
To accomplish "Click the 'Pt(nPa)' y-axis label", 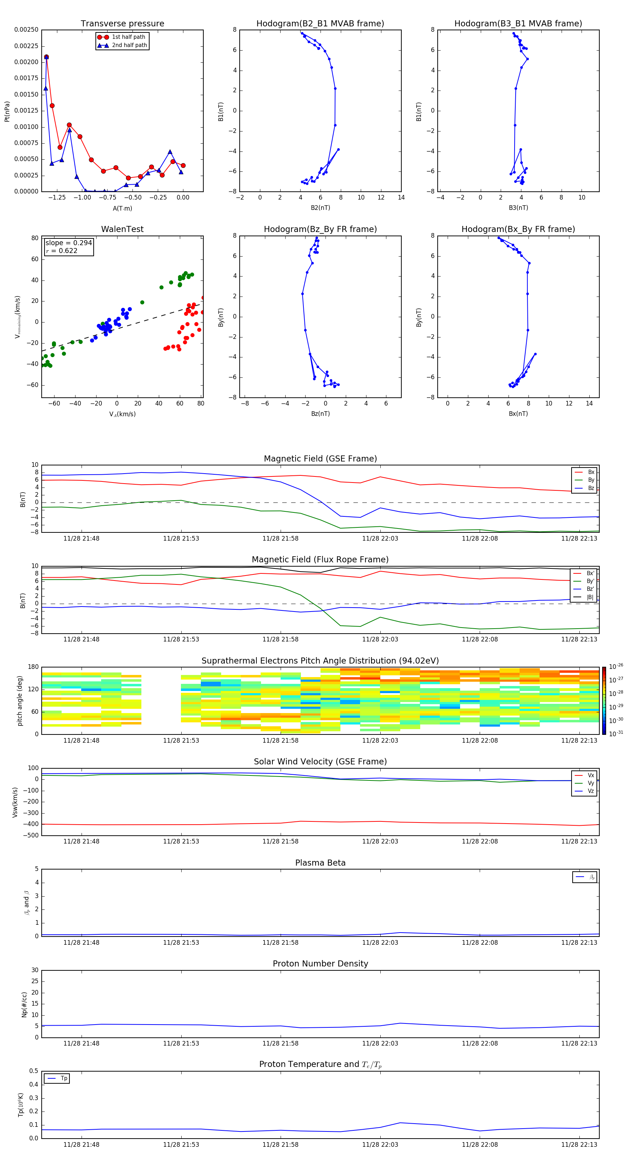I will (7, 112).
